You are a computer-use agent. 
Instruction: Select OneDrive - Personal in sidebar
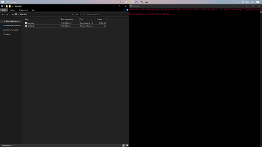[13, 25]
